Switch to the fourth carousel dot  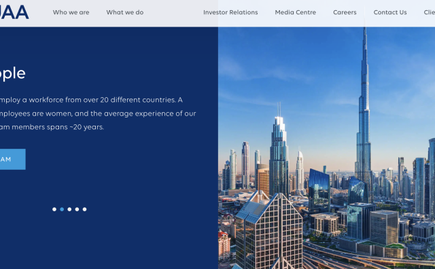pos(77,209)
